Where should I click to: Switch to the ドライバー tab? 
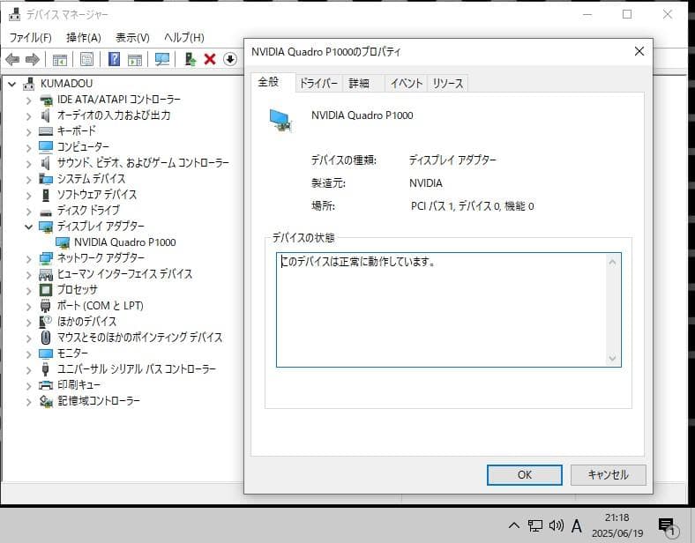pyautogui.click(x=318, y=83)
